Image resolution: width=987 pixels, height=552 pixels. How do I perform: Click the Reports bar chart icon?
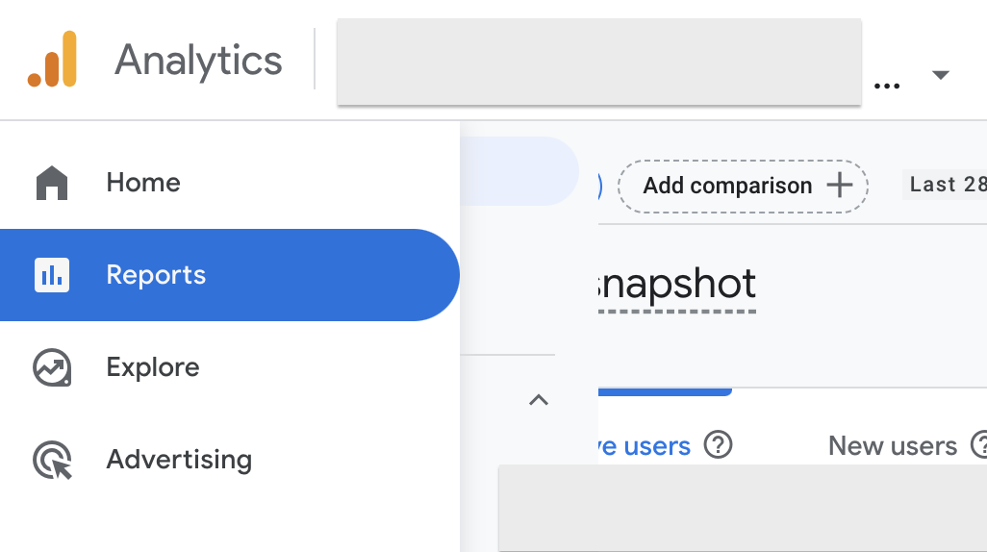pyautogui.click(x=52, y=275)
